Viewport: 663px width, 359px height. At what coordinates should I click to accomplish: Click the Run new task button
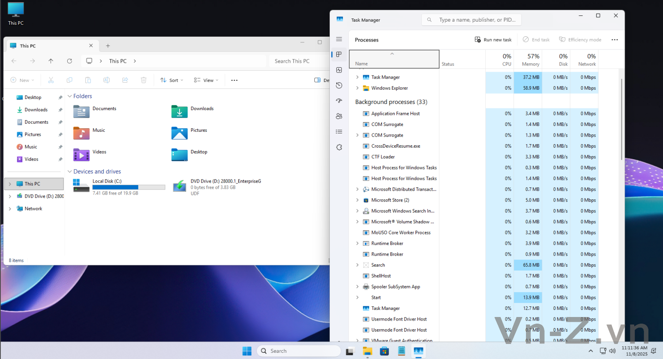click(493, 40)
